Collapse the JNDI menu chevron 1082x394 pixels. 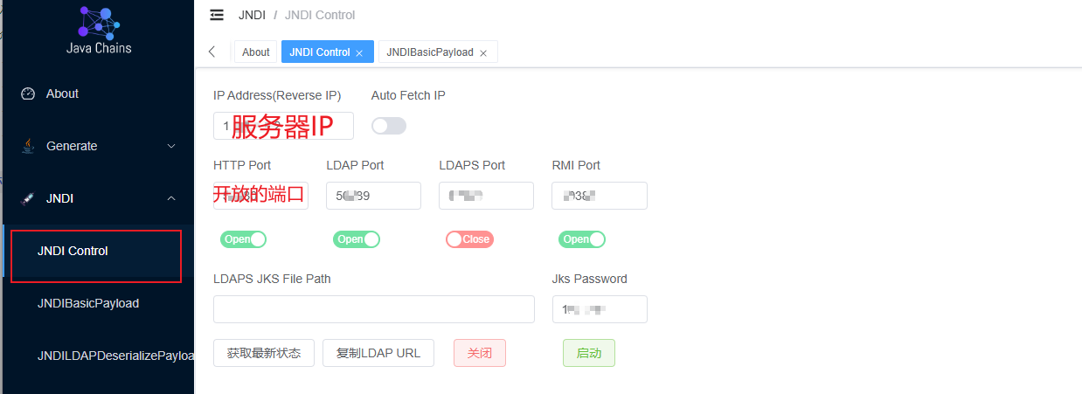pos(171,198)
